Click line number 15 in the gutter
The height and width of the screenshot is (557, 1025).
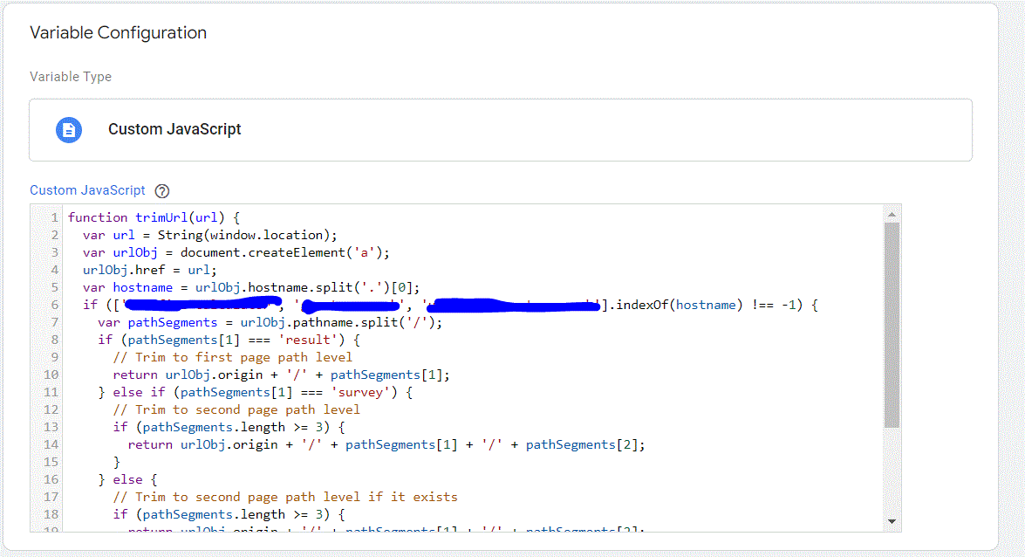51,462
